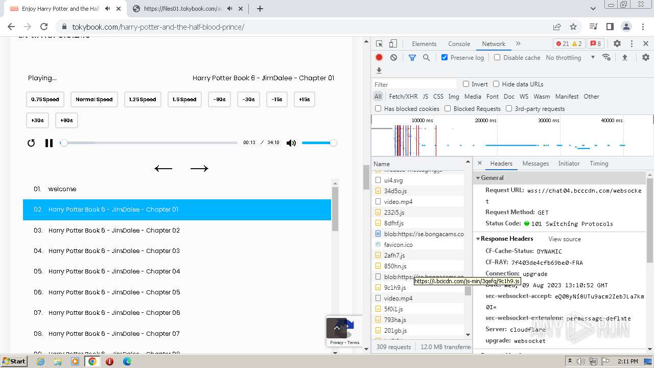This screenshot has width=654, height=368.
Task: Open the Windows Start menu
Action: 14,361
